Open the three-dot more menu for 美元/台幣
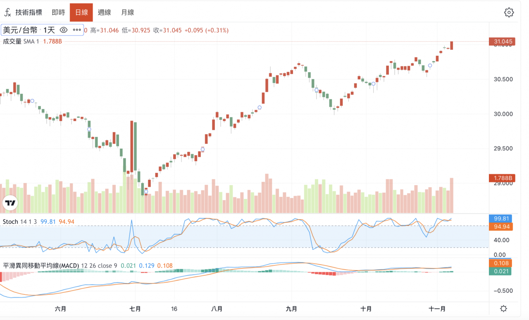This screenshot has width=529, height=320. (77, 30)
